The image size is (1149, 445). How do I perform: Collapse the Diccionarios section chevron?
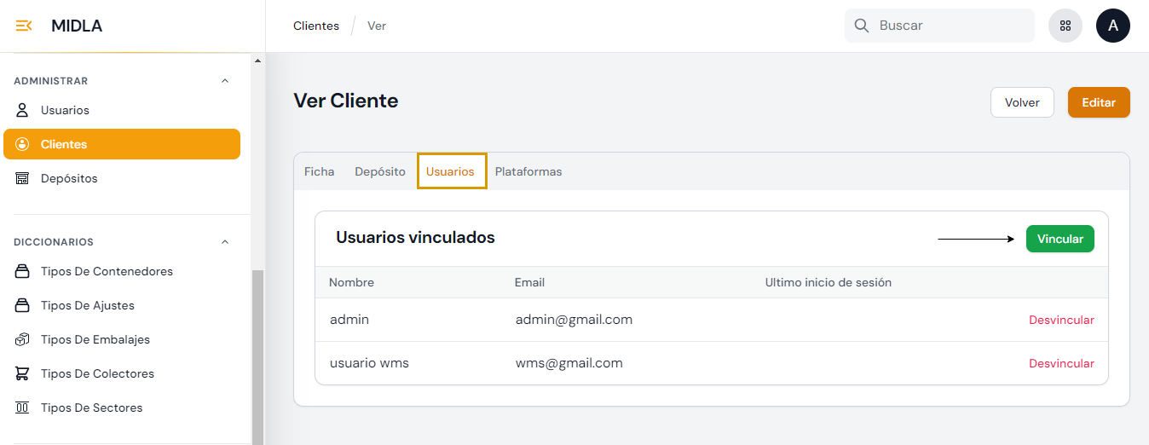[x=225, y=242]
